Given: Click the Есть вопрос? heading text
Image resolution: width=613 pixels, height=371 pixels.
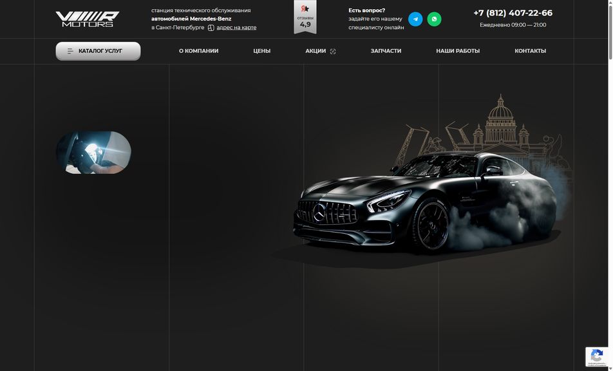Looking at the screenshot, I should tap(367, 10).
